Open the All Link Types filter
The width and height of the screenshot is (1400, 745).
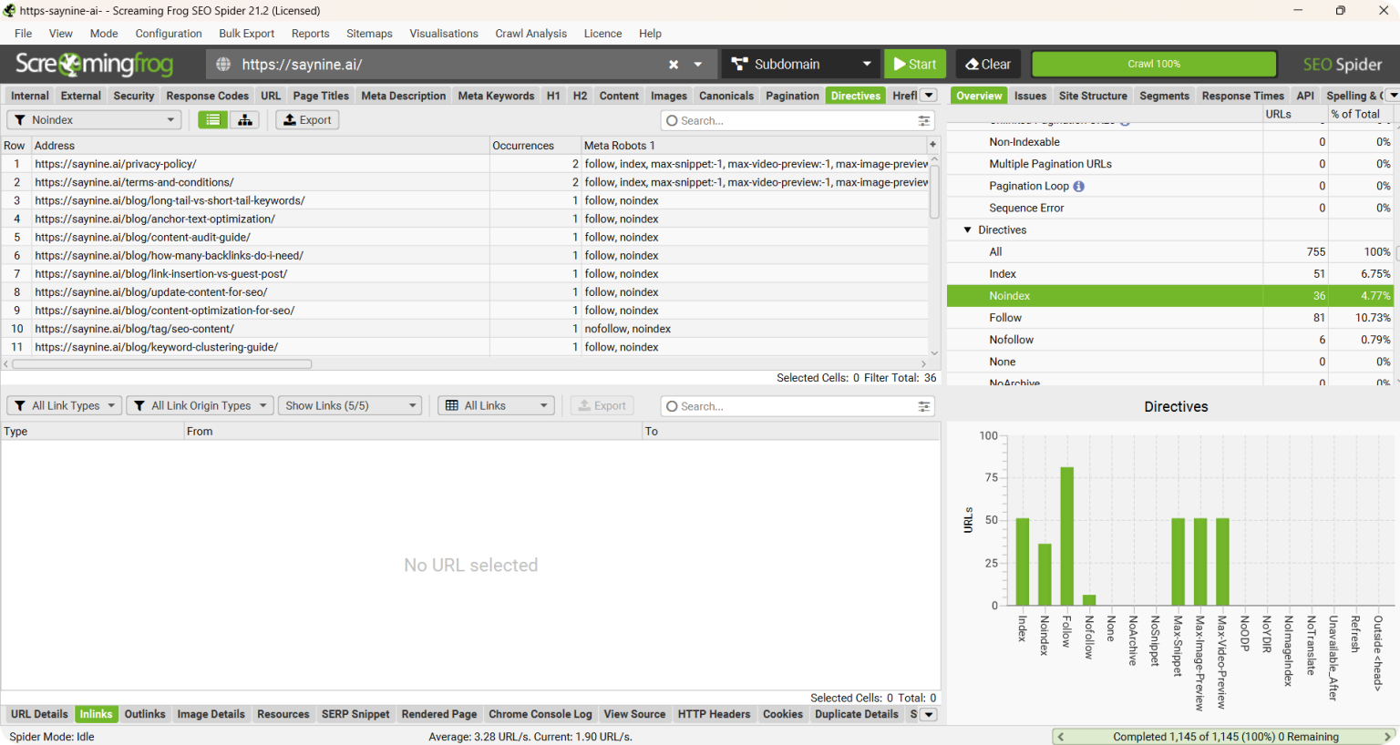point(64,406)
